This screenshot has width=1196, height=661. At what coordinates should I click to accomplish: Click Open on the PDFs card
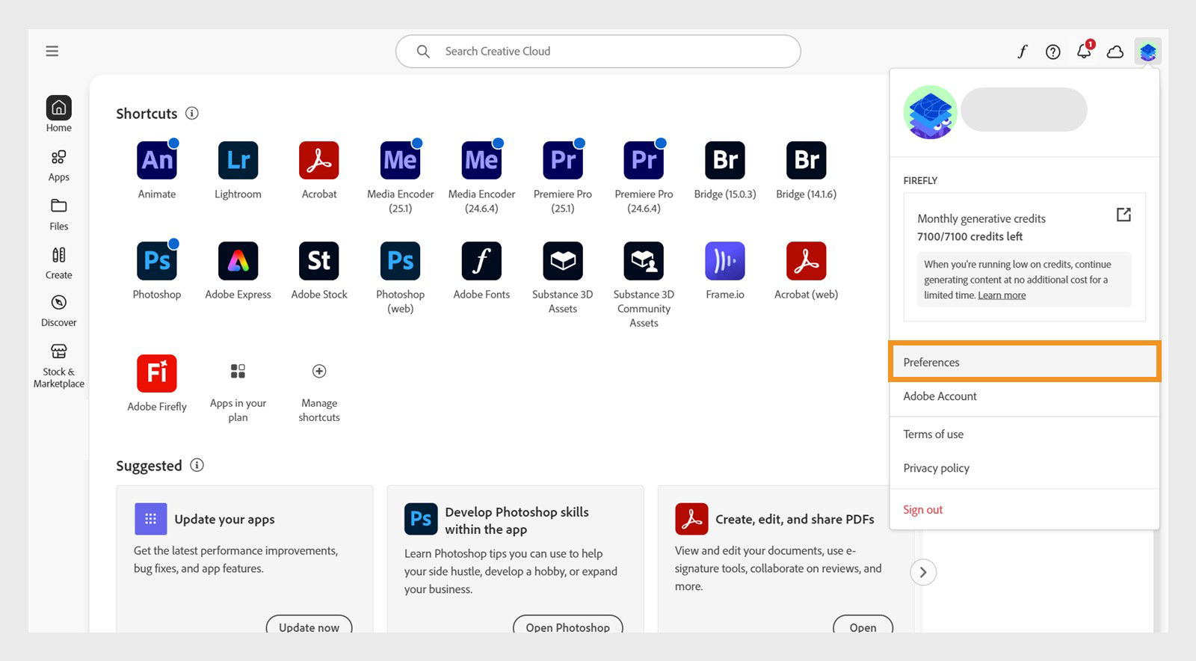[863, 627]
